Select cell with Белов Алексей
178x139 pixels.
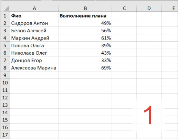point(34,31)
